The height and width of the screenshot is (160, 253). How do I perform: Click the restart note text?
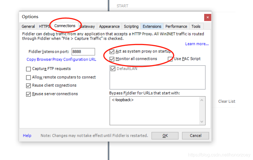(x=94, y=136)
